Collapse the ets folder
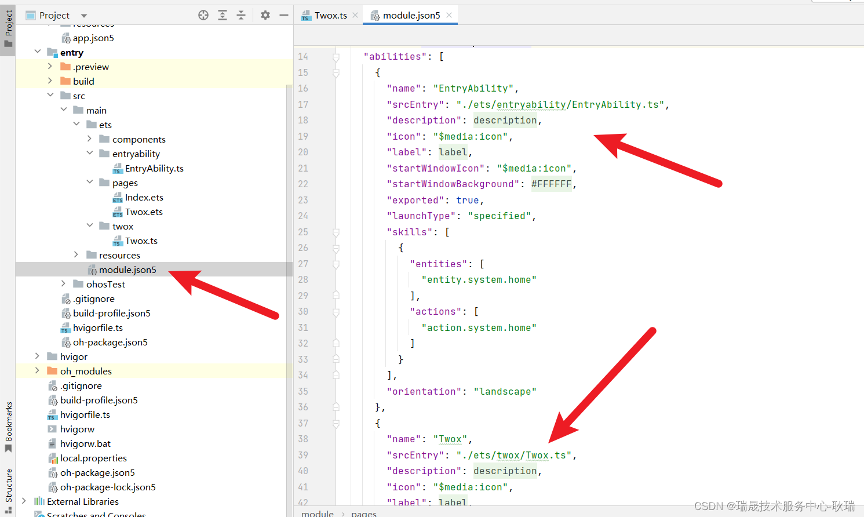864x517 pixels. click(x=76, y=125)
